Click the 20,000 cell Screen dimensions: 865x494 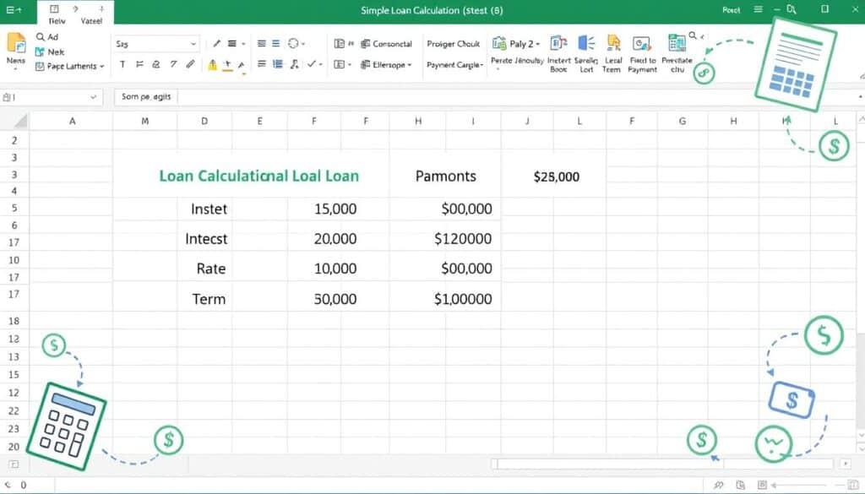point(335,239)
